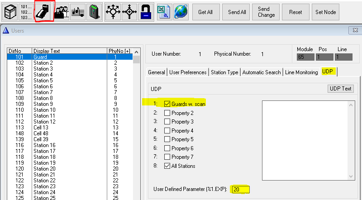Image resolution: width=362 pixels, height=200 pixels.
Task: Open the directory numbers 101 102 103 icon
Action: pos(26,12)
